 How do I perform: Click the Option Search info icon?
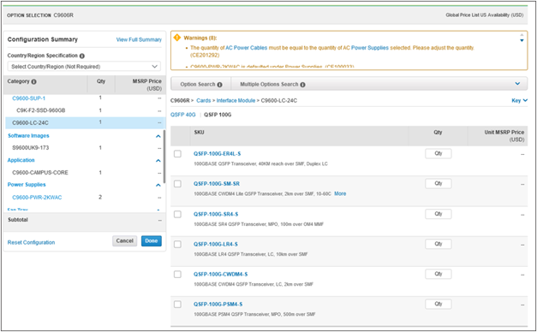219,85
